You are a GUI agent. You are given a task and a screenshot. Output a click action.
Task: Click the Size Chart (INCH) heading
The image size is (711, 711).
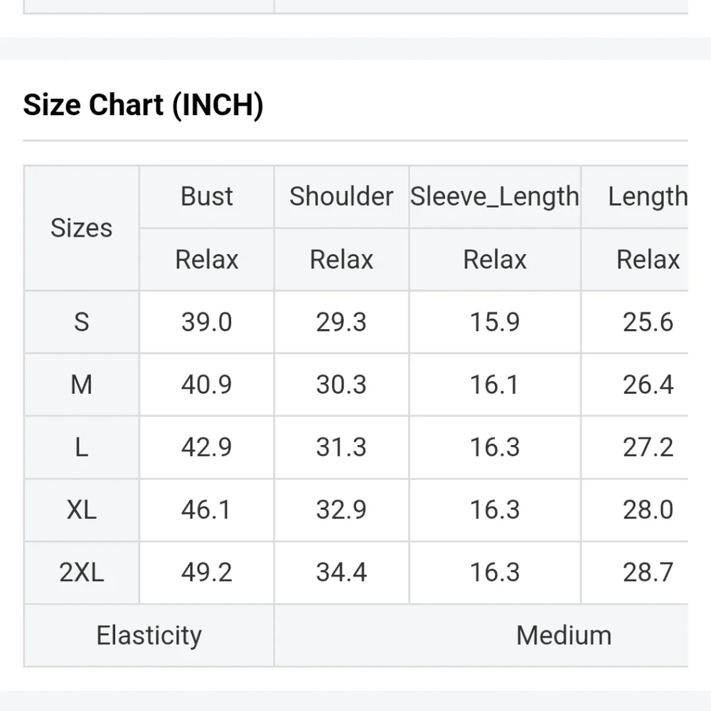pyautogui.click(x=143, y=105)
